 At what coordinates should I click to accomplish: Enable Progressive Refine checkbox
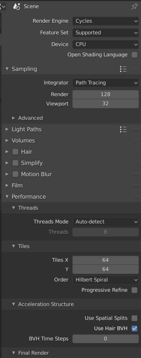pyautogui.click(x=135, y=290)
